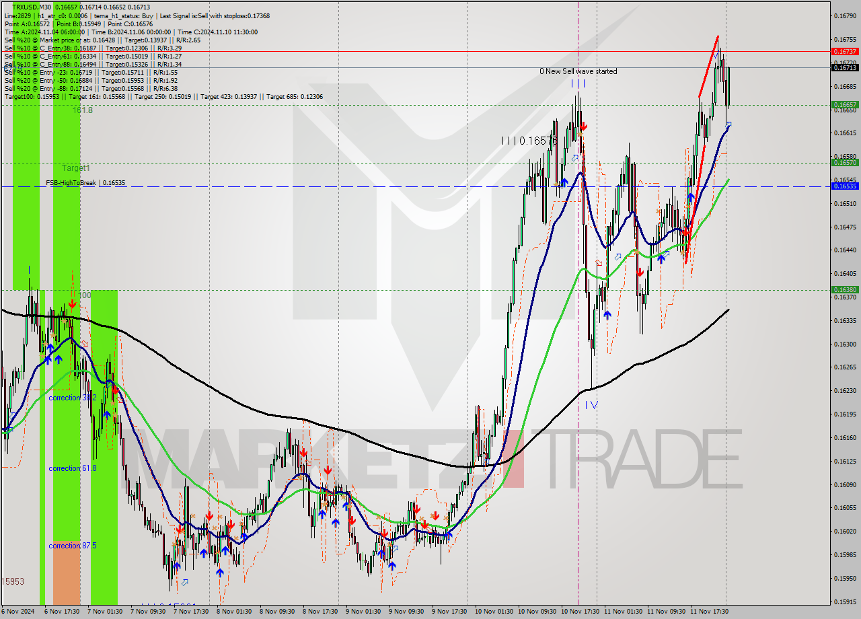Screen dimensions: 861x619
Task: Click '0 New Sell wave started' label
Action: point(578,71)
